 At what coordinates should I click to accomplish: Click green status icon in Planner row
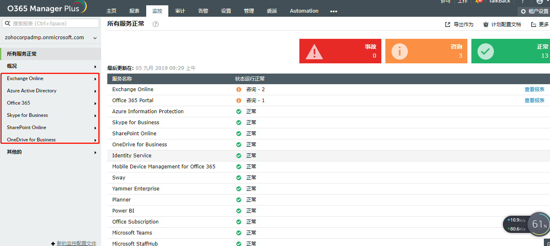239,200
